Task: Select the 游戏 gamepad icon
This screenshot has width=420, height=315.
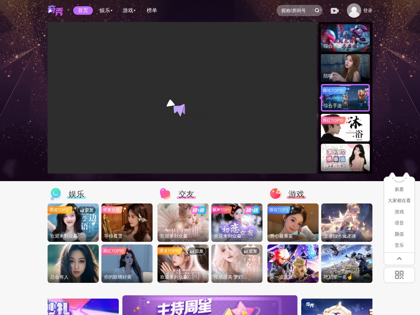Action: tap(276, 194)
